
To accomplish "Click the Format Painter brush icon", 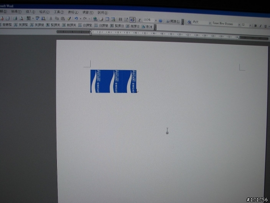I will click(69, 19).
